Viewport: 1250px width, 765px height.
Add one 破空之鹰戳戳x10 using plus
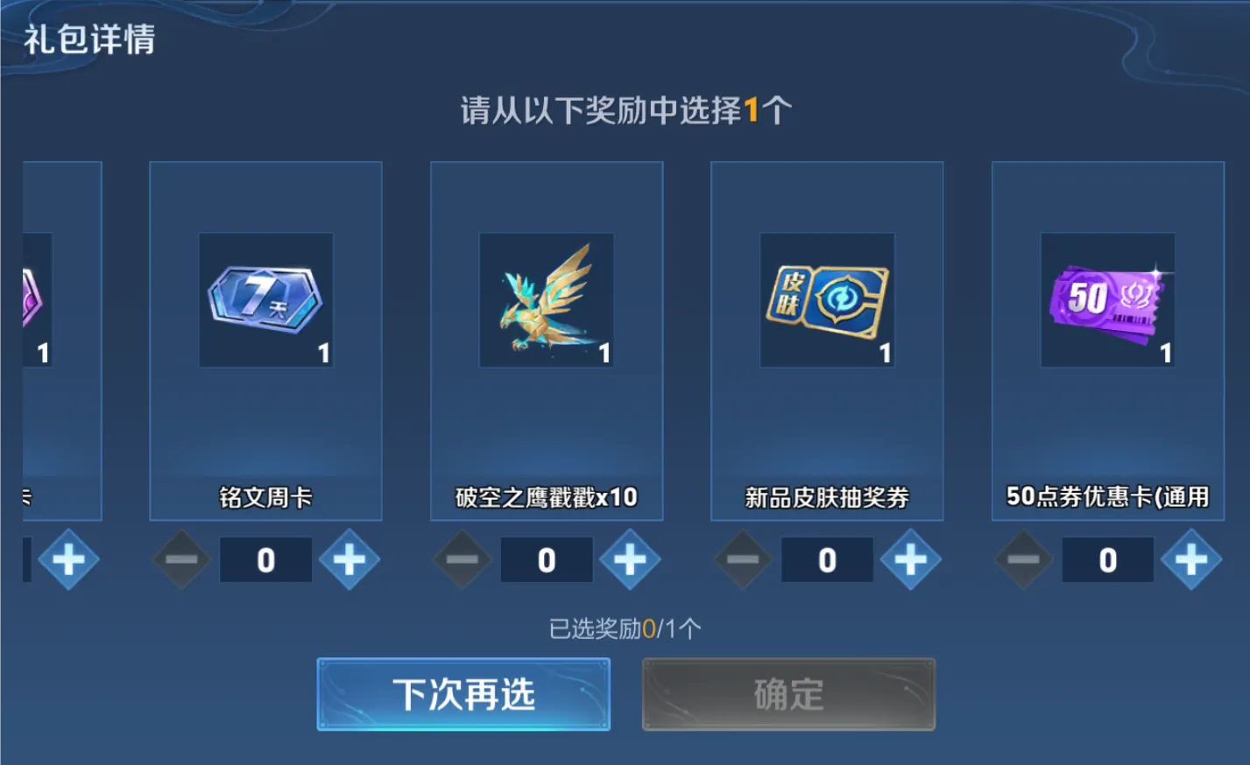630,559
